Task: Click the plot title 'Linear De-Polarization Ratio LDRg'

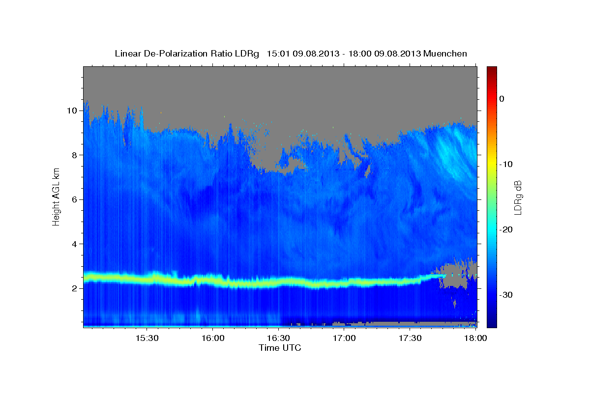Action: 187,54
